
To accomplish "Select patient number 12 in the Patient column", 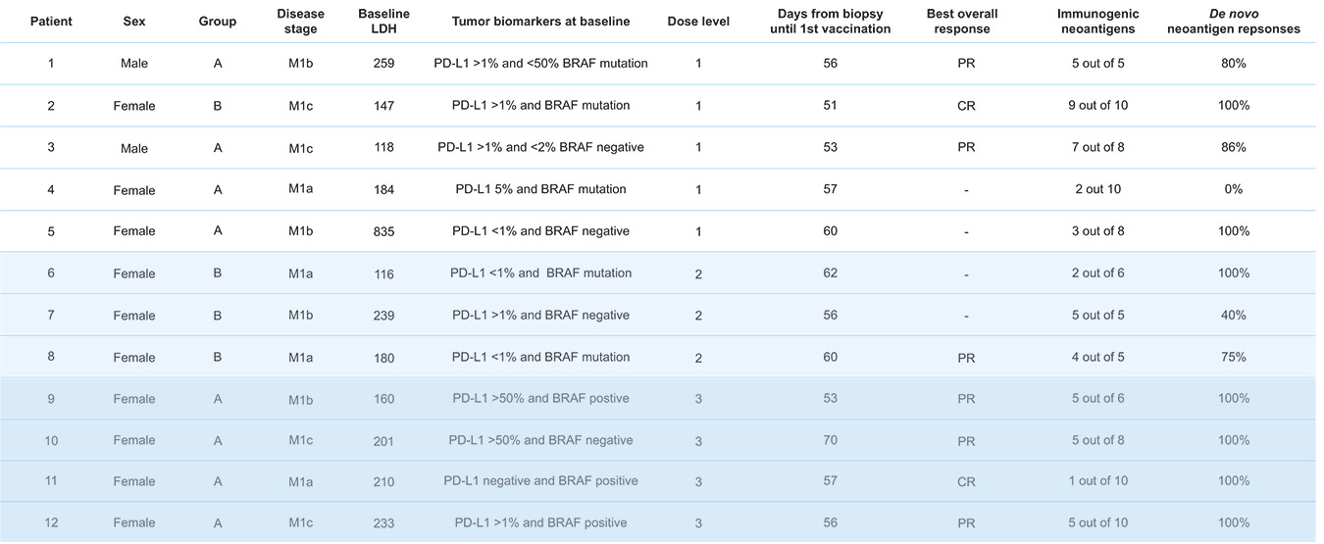I will coord(51,523).
